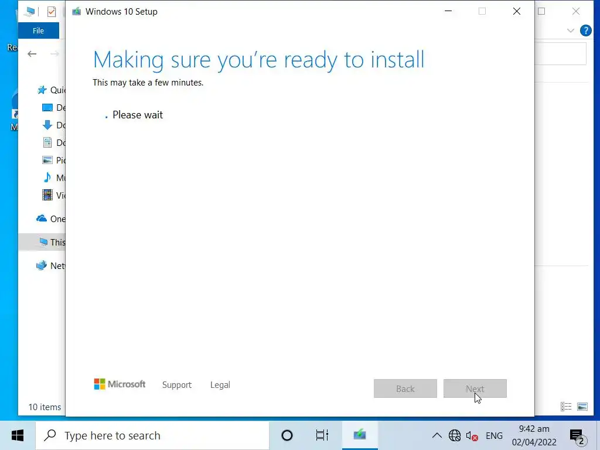
Task: Click the taskbar search box
Action: [x=152, y=435]
